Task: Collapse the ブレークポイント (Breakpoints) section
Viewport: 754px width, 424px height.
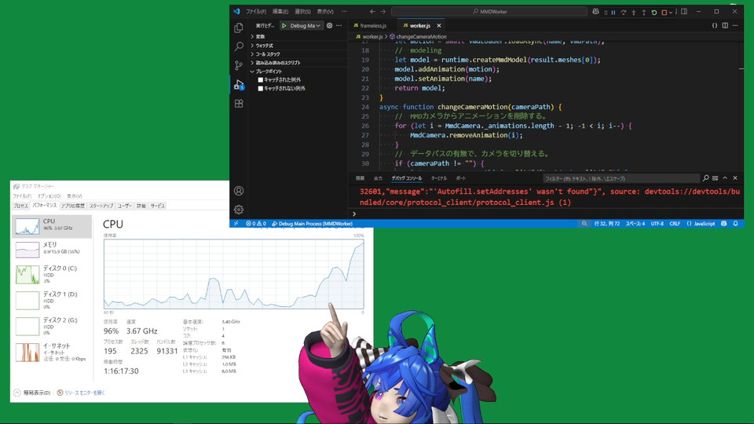Action: (x=298, y=71)
